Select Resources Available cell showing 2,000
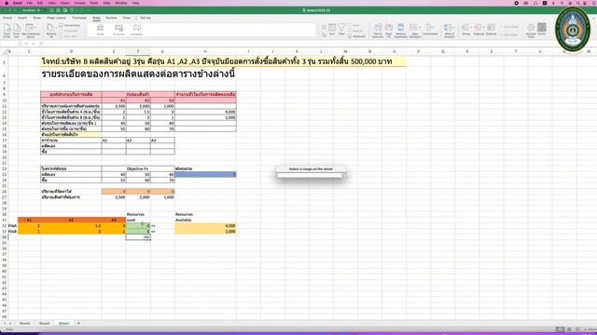This screenshot has width=597, height=335. click(205, 232)
